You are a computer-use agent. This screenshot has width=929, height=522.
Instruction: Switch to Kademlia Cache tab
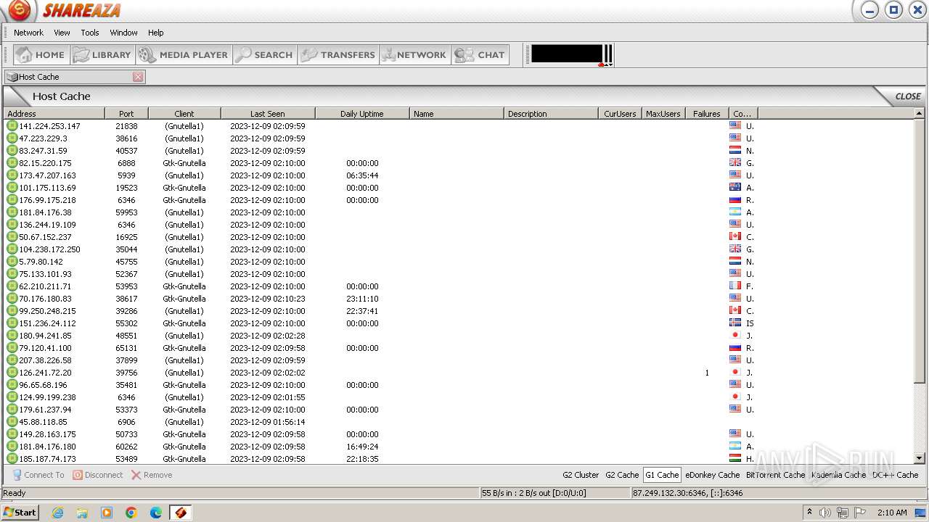(x=838, y=475)
